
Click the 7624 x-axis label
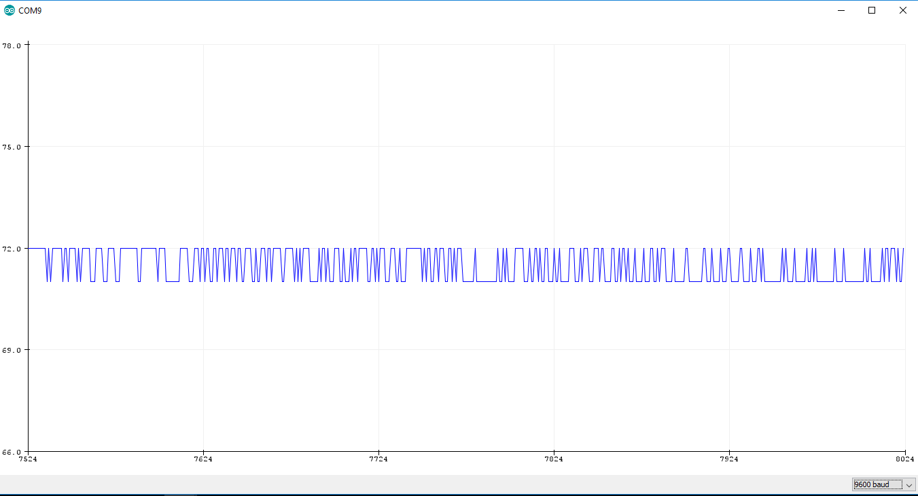(x=203, y=459)
